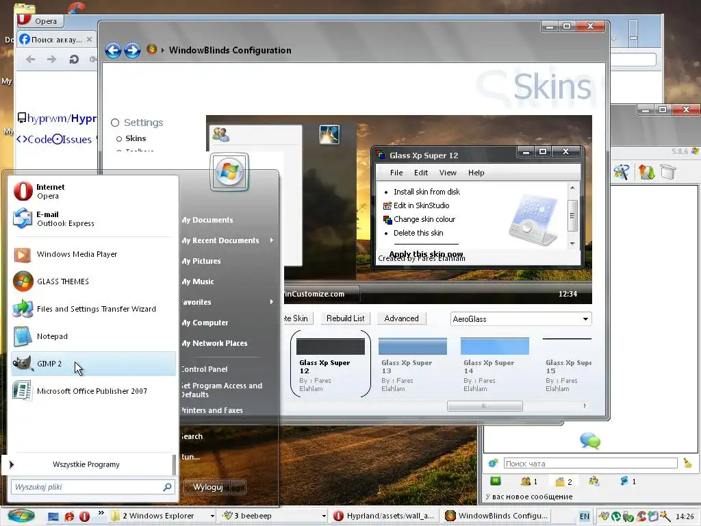The height and width of the screenshot is (526, 701).
Task: Open beebeep taskbar group dropdown
Action: pos(324,516)
